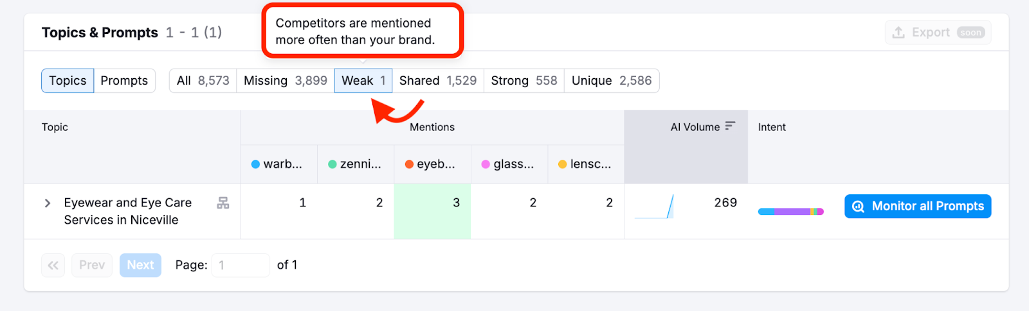Select the All 8,573 filter tab

203,81
